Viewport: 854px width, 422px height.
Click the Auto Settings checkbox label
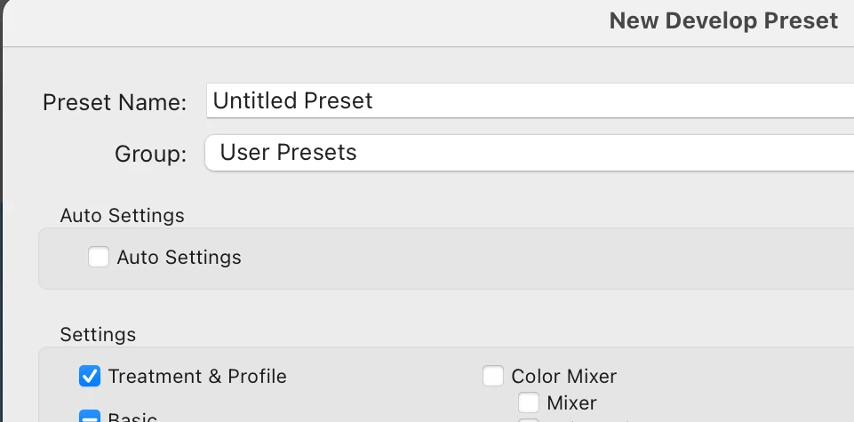(x=179, y=258)
